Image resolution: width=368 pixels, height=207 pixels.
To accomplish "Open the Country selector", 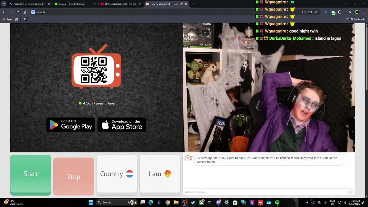I will click(x=117, y=174).
